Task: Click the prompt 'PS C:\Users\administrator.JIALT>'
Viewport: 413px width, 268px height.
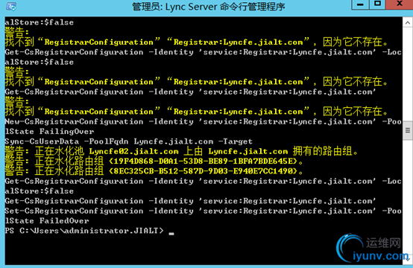Action: click(84, 231)
